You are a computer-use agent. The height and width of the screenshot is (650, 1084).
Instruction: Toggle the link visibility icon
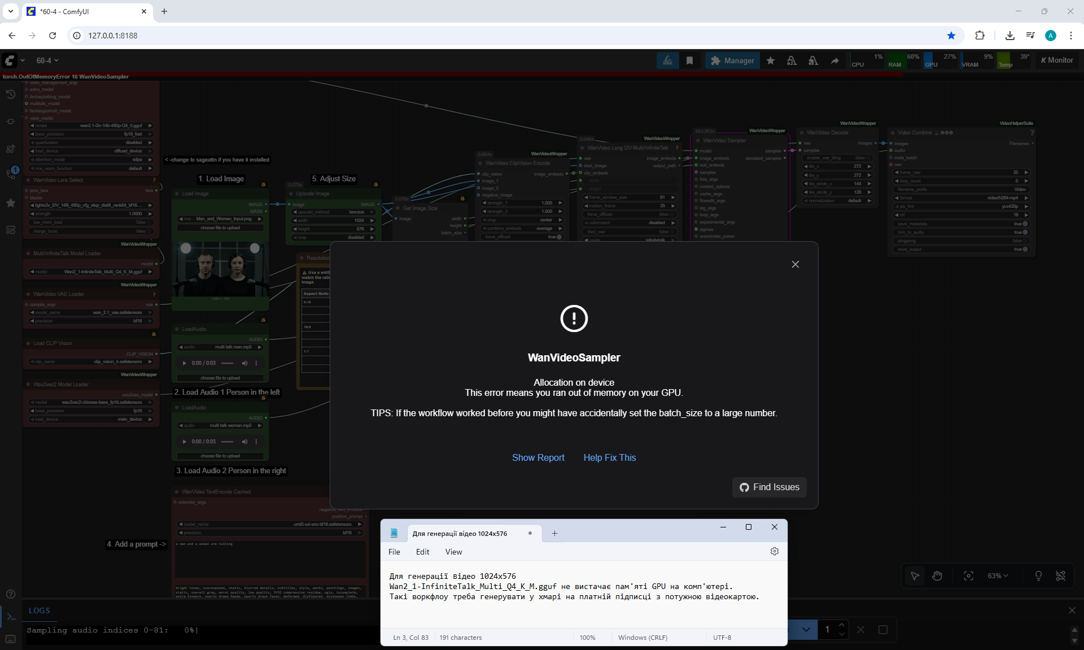1061,575
